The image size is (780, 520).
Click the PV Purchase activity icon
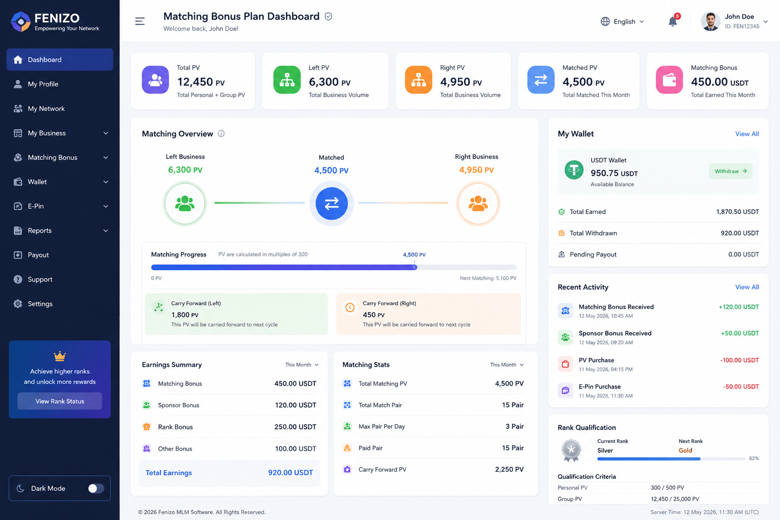pyautogui.click(x=565, y=364)
